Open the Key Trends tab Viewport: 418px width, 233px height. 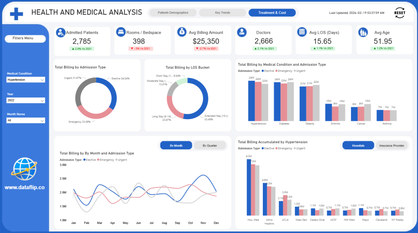coord(222,13)
